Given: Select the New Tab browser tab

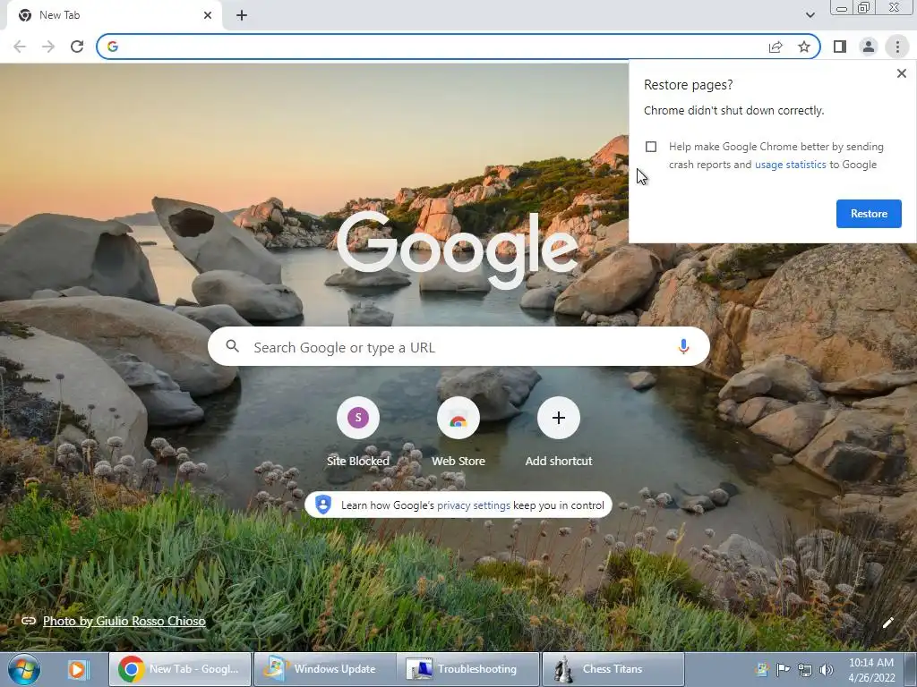Looking at the screenshot, I should pyautogui.click(x=114, y=15).
